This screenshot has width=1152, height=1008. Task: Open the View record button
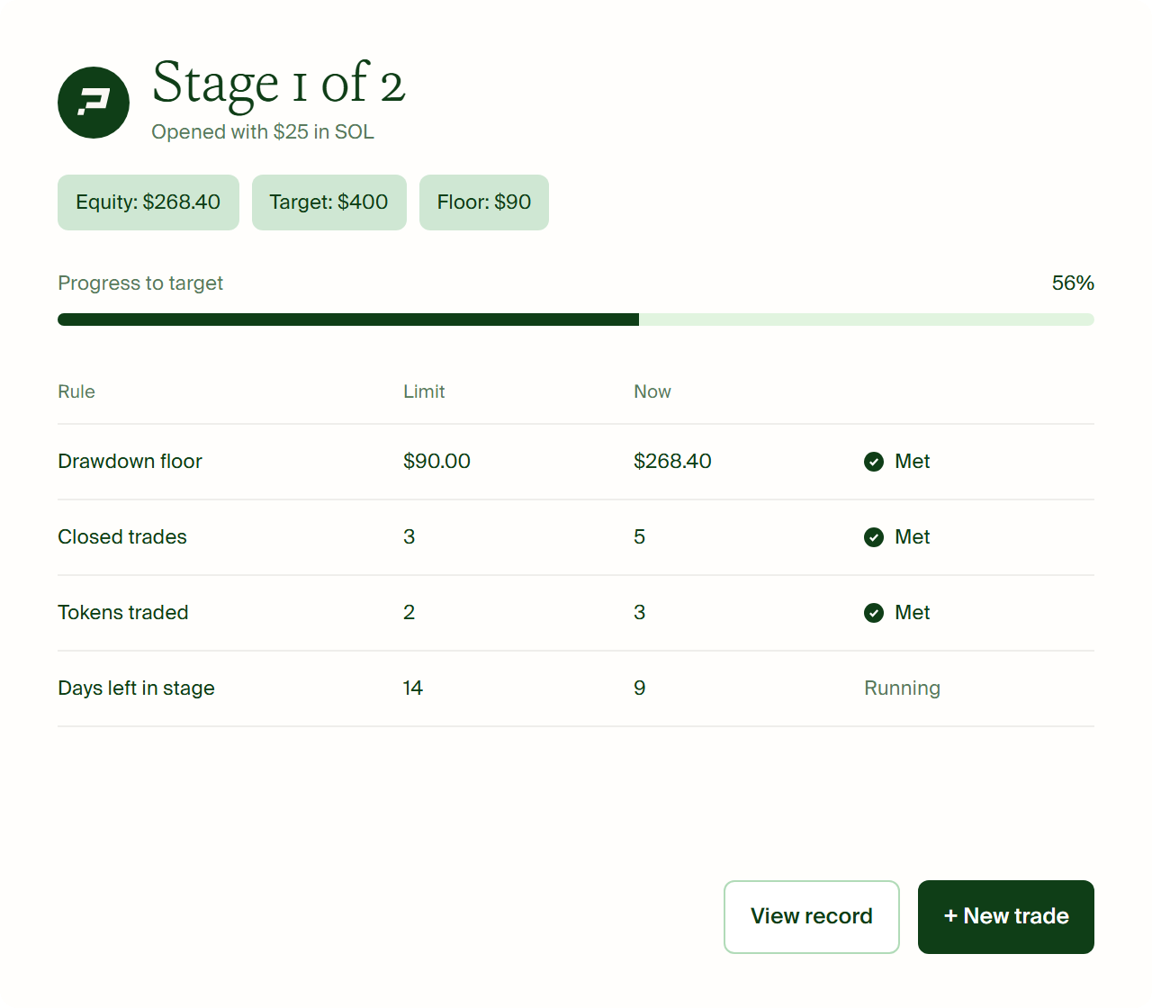812,917
